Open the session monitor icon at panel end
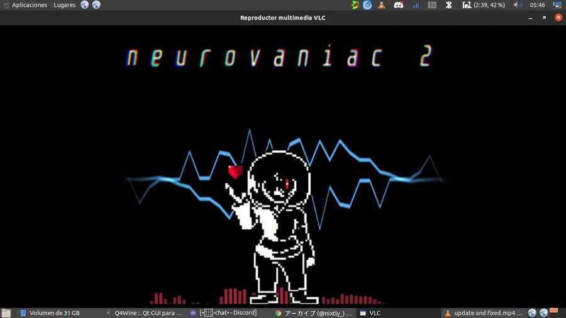Screen dimensions: 566x318 pyautogui.click(x=557, y=4)
